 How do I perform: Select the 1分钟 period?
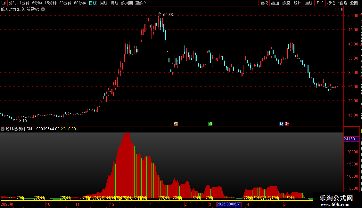(24, 3)
